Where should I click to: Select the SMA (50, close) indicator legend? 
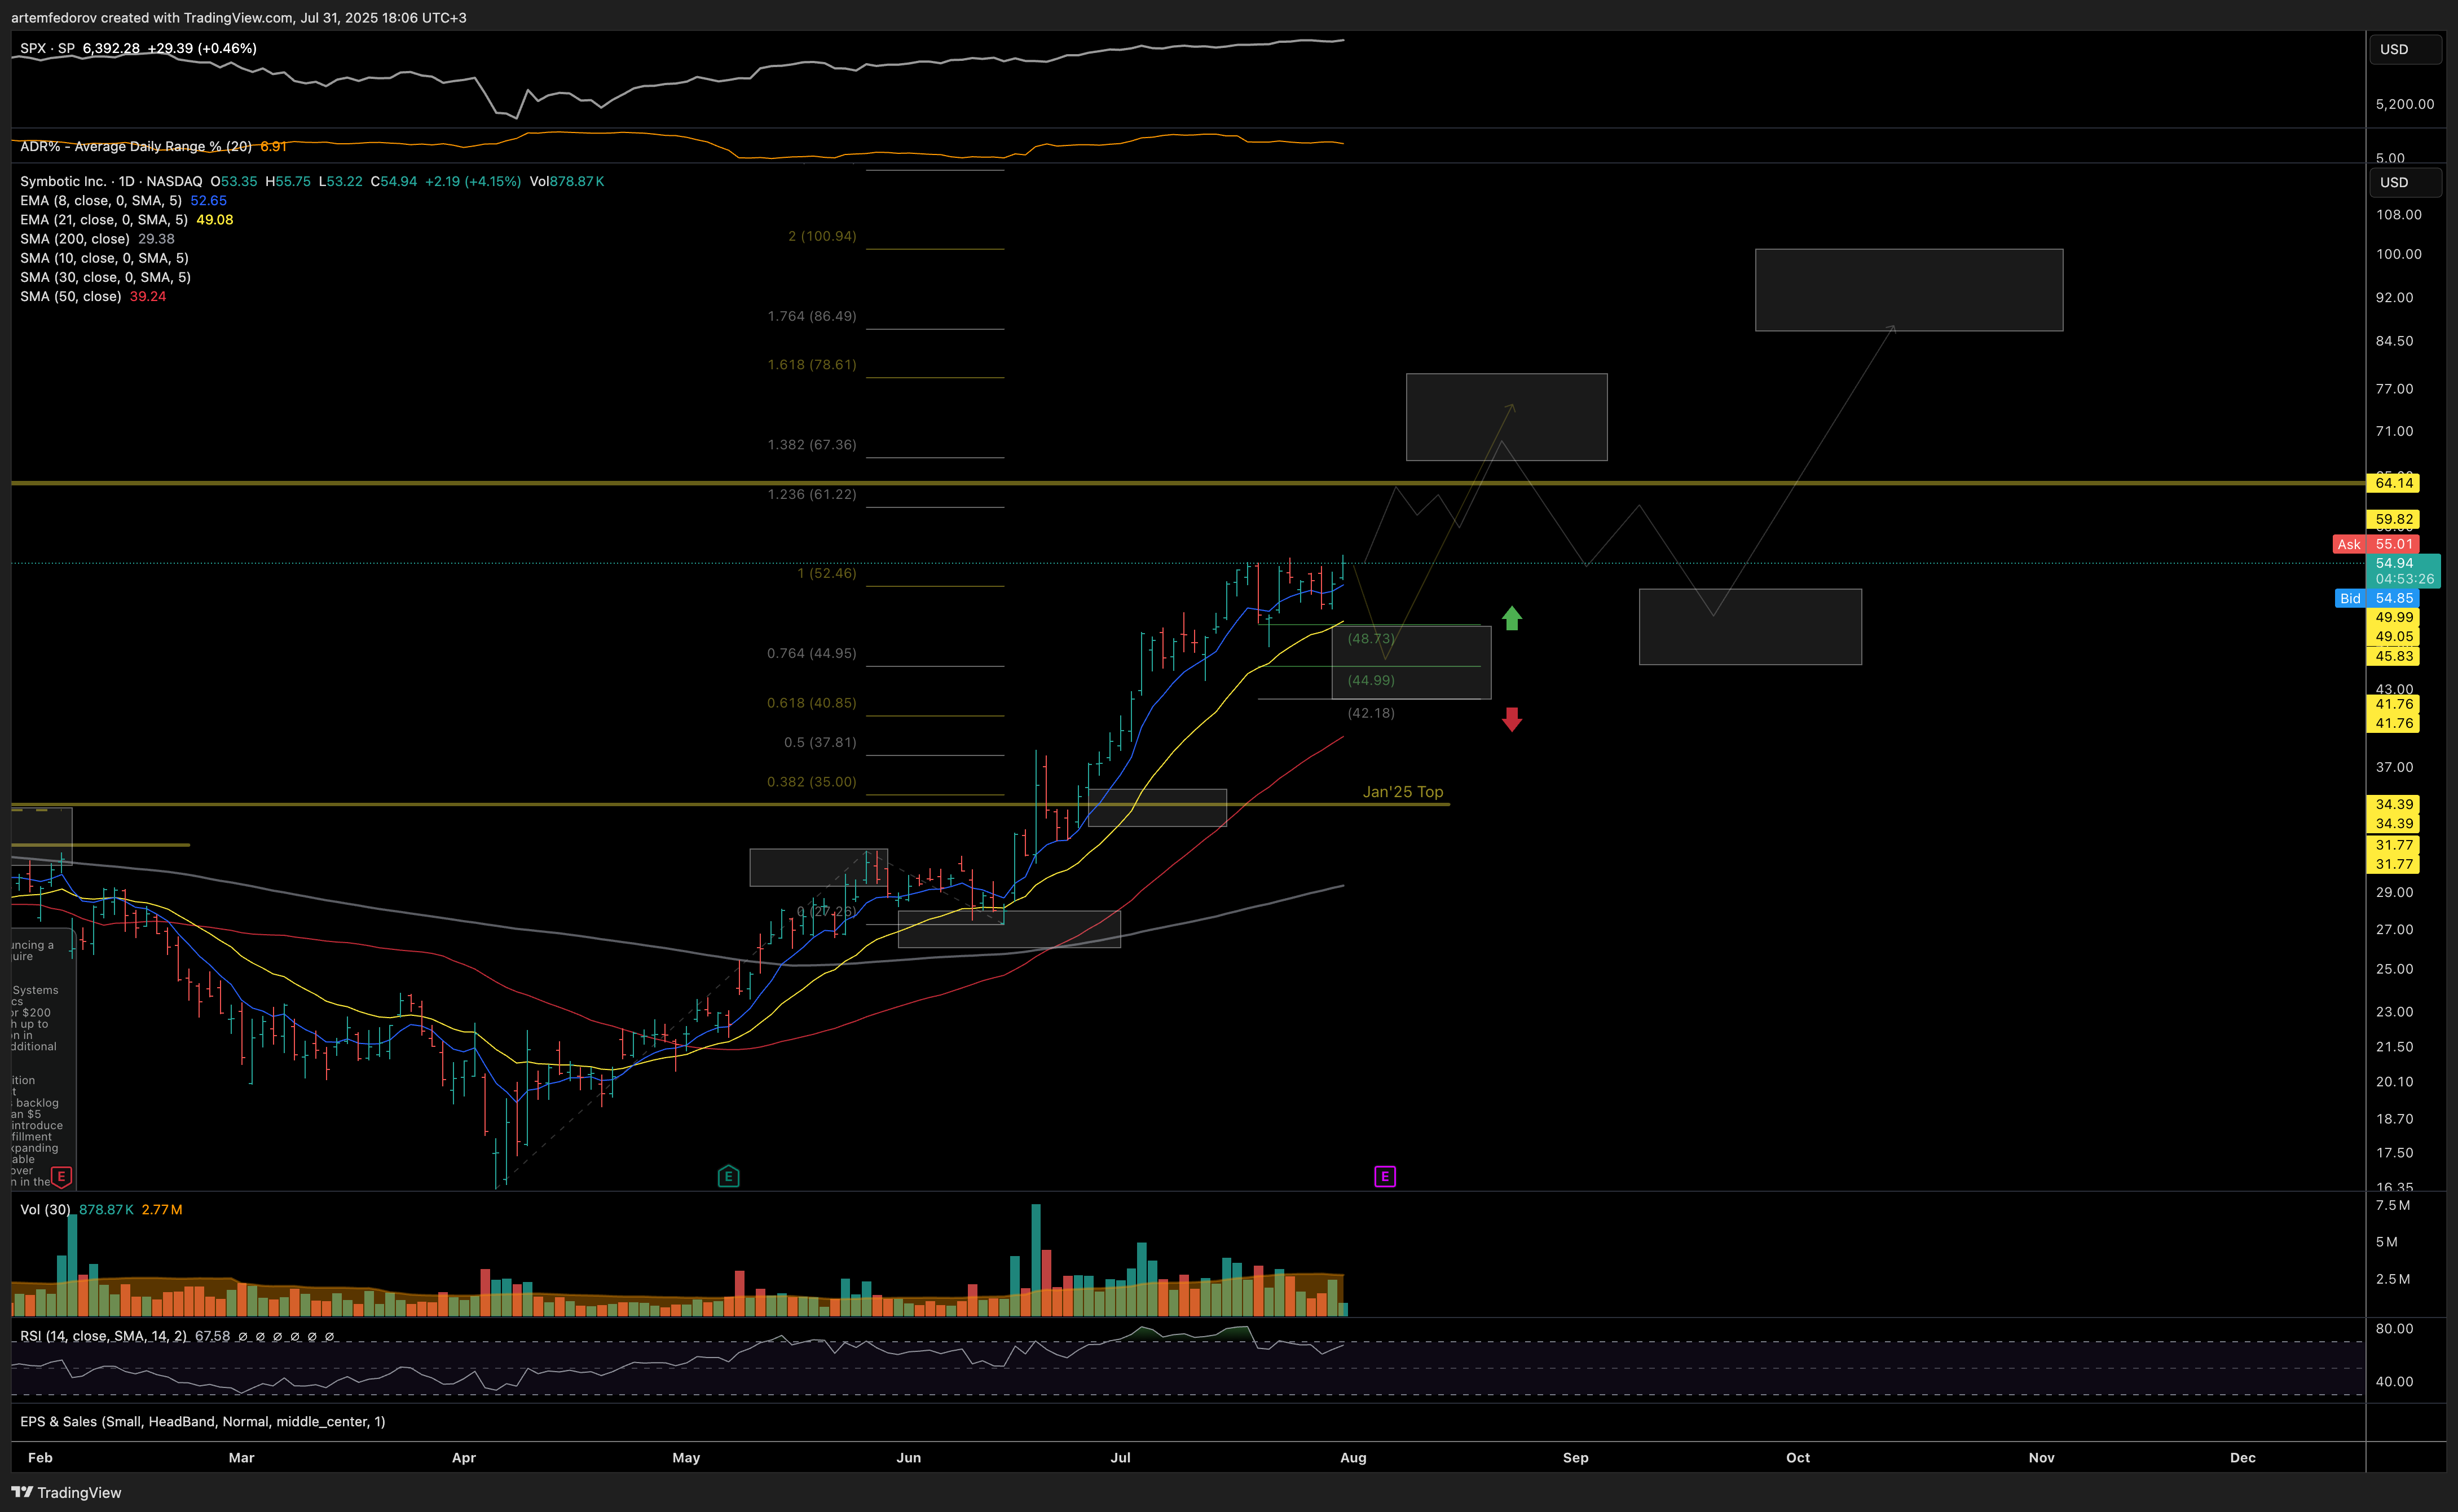coord(71,296)
